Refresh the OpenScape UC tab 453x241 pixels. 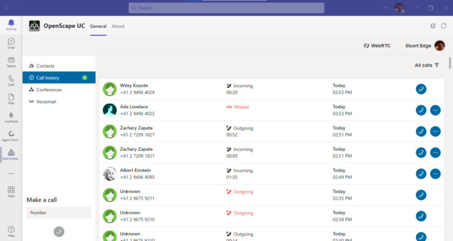(x=444, y=26)
